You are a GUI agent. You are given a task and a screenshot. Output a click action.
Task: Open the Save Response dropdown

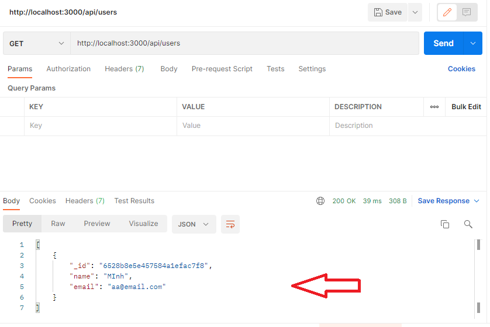coord(448,201)
